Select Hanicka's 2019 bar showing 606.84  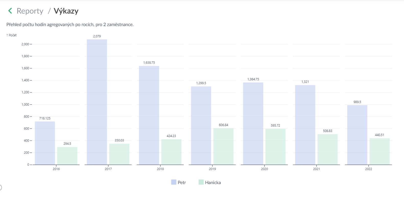tap(223, 147)
